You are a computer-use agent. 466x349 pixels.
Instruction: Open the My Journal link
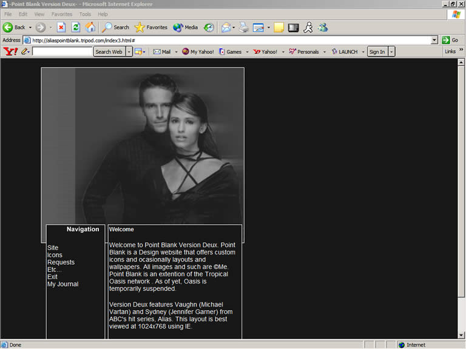62,284
